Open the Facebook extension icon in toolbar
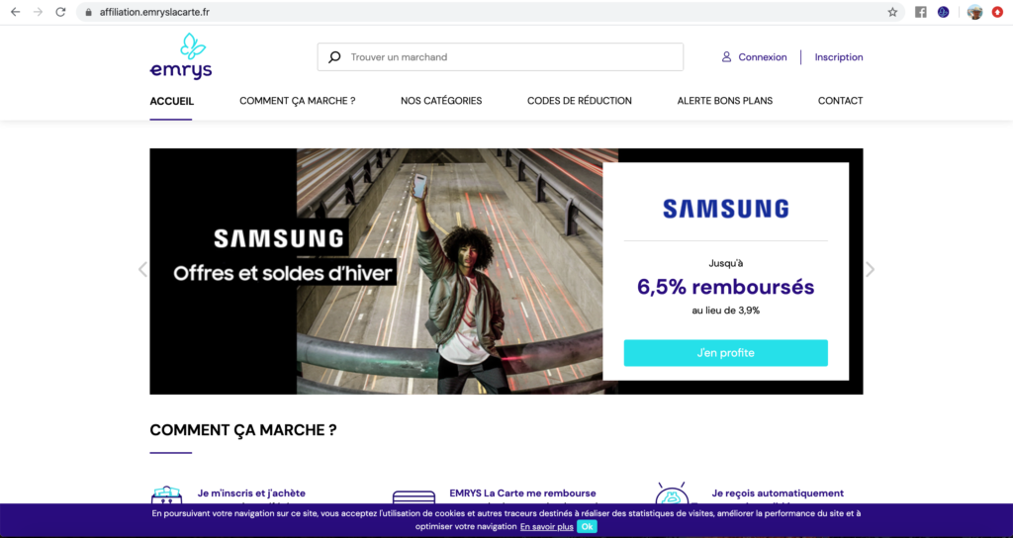 point(921,12)
